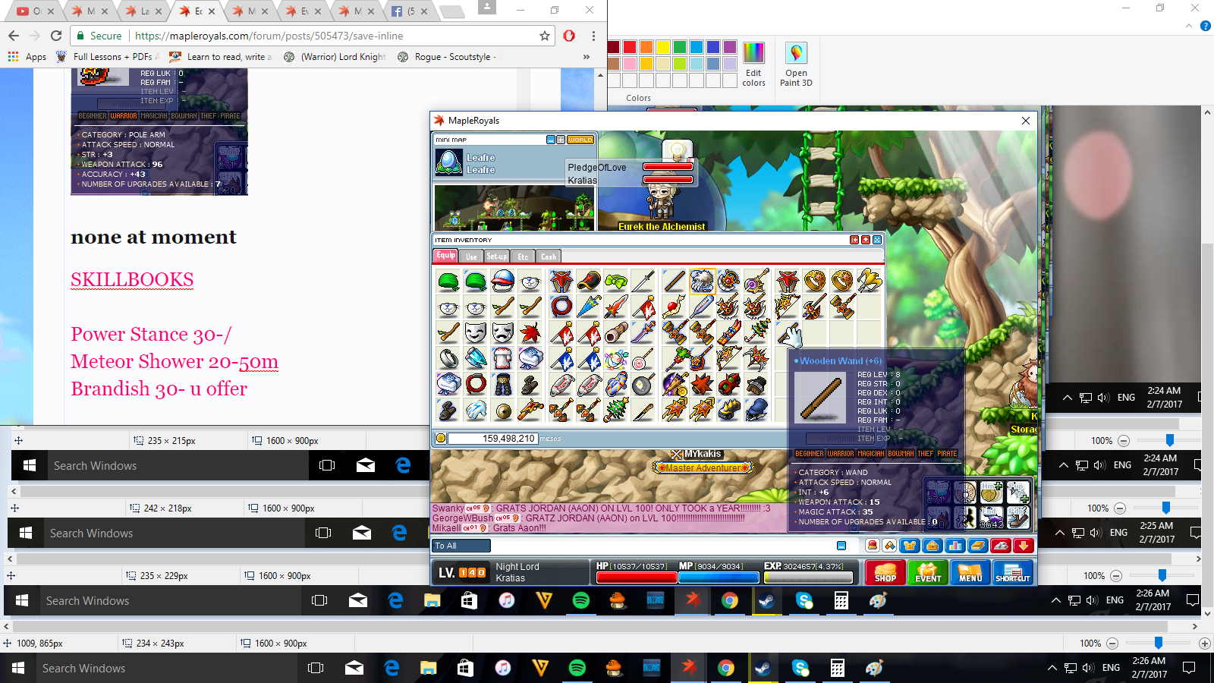This screenshot has width=1214, height=683.
Task: Click the highlighted white fur item
Action: point(702,282)
